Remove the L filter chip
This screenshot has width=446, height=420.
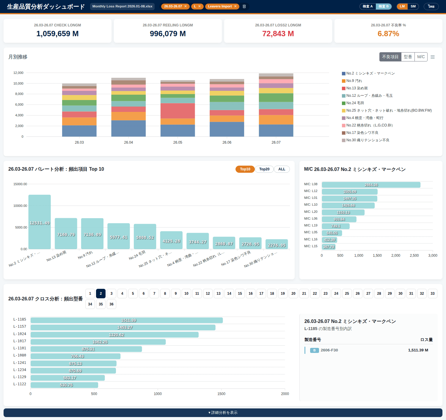pos(200,6)
